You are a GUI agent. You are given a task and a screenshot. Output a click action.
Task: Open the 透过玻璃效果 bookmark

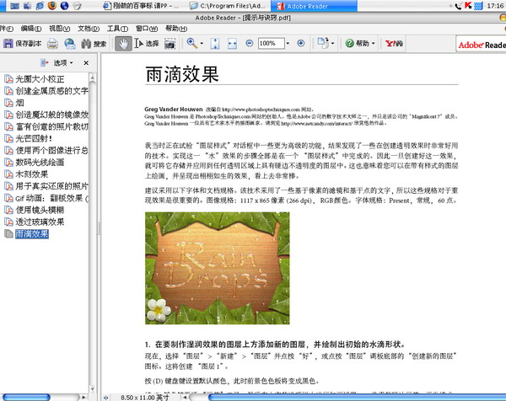click(x=40, y=222)
